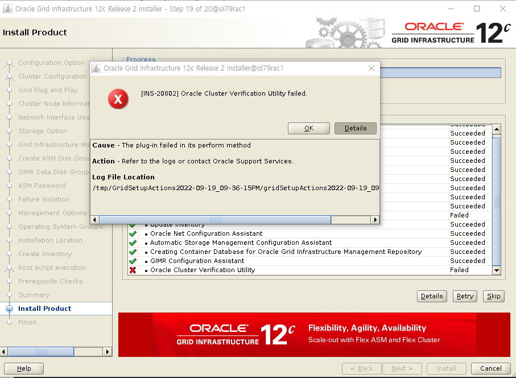Click Java icon in main installer title bar
The height and width of the screenshot is (378, 516).
click(8, 9)
